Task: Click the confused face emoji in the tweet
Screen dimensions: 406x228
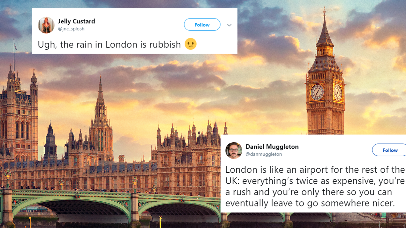Action: (x=190, y=44)
